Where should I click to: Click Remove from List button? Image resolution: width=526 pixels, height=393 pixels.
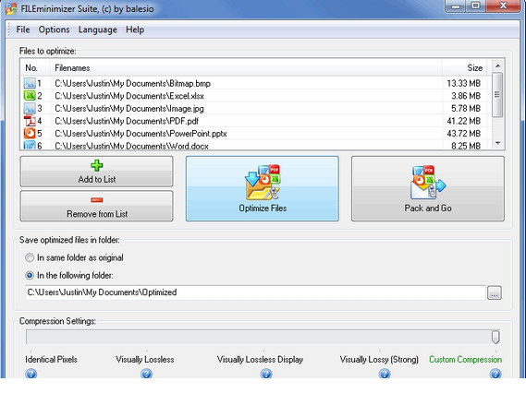[x=97, y=206]
